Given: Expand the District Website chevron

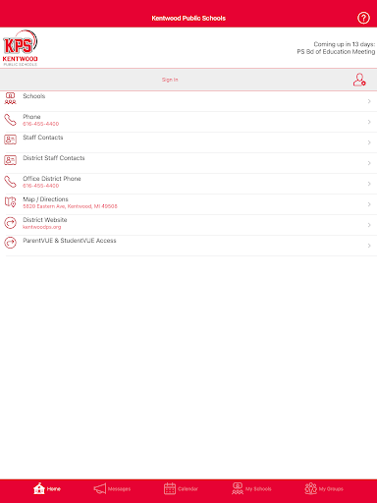Looking at the screenshot, I should pos(369,225).
